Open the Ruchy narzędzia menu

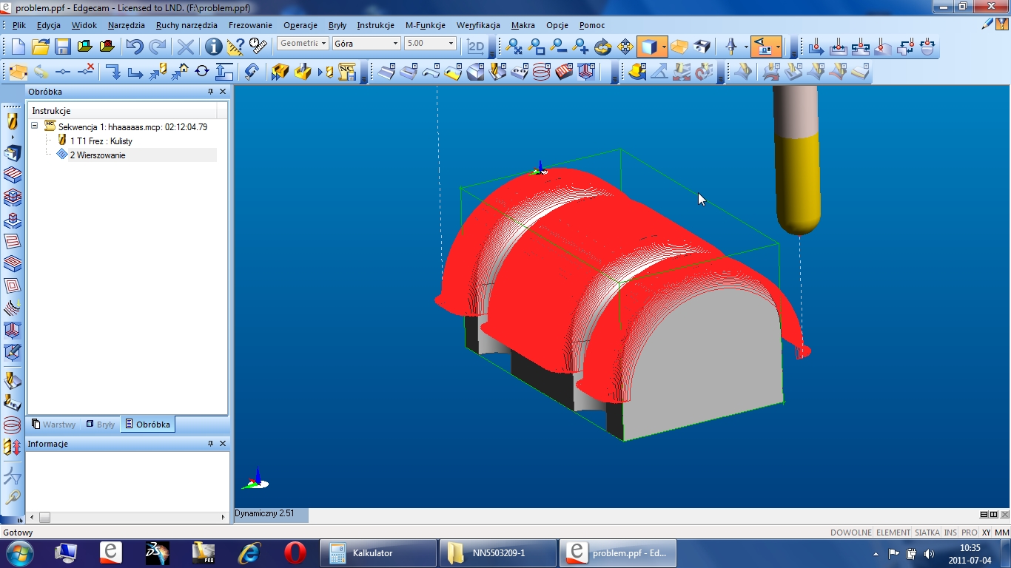tap(187, 25)
